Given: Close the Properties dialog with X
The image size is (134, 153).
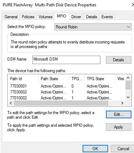Looking at the screenshot, I should [x=133, y=5].
